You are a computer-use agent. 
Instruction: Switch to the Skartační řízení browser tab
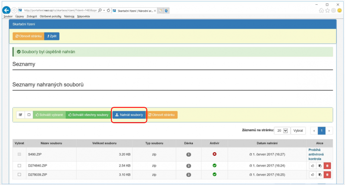click(132, 10)
